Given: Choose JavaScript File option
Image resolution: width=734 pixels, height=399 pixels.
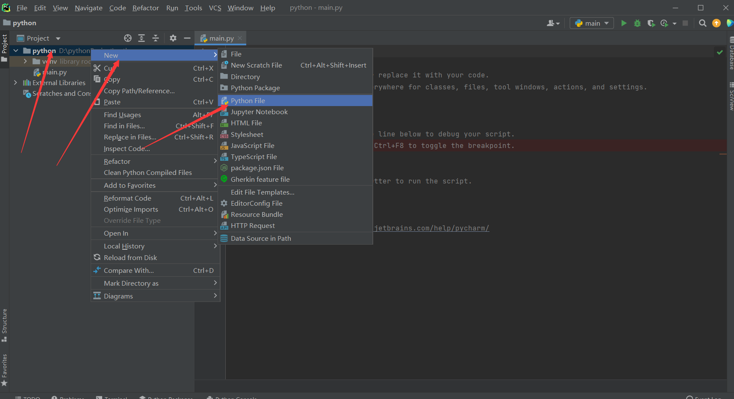Looking at the screenshot, I should coord(295,145).
